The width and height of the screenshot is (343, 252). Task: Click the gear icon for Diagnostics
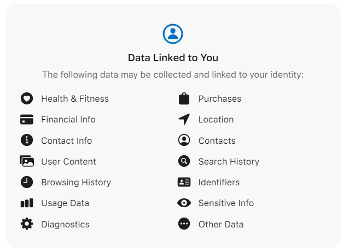pos(26,224)
